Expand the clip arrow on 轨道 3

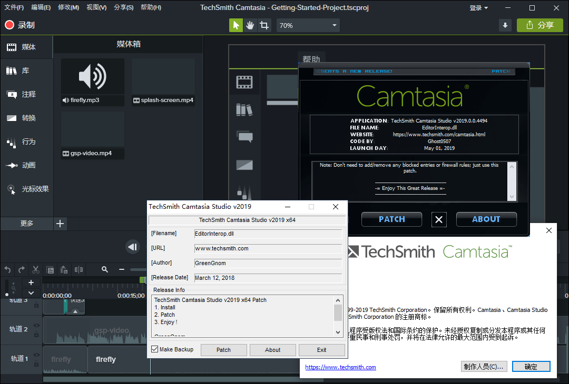click(x=75, y=311)
